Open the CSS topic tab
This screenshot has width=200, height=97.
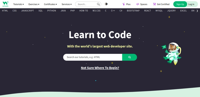click(x=14, y=11)
